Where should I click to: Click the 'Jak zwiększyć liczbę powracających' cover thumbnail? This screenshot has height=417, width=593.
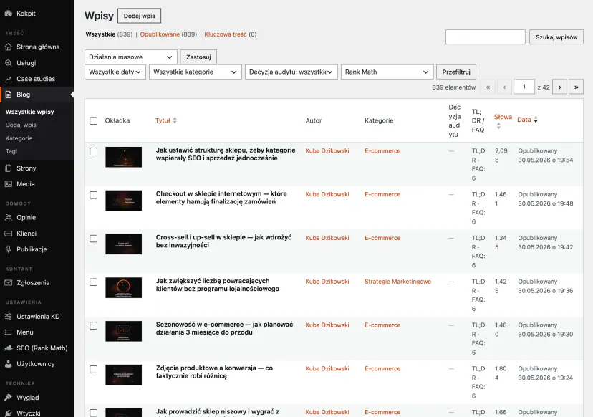pyautogui.click(x=124, y=287)
